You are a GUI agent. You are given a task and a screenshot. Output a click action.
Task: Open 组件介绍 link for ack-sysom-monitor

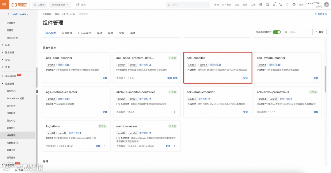(x=275, y=64)
